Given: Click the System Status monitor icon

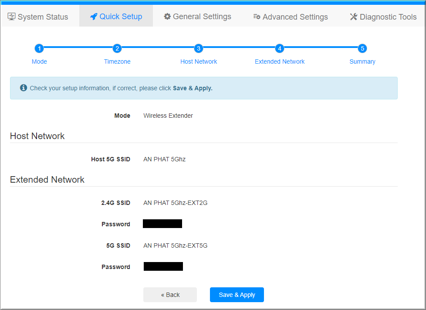Looking at the screenshot, I should coord(12,17).
